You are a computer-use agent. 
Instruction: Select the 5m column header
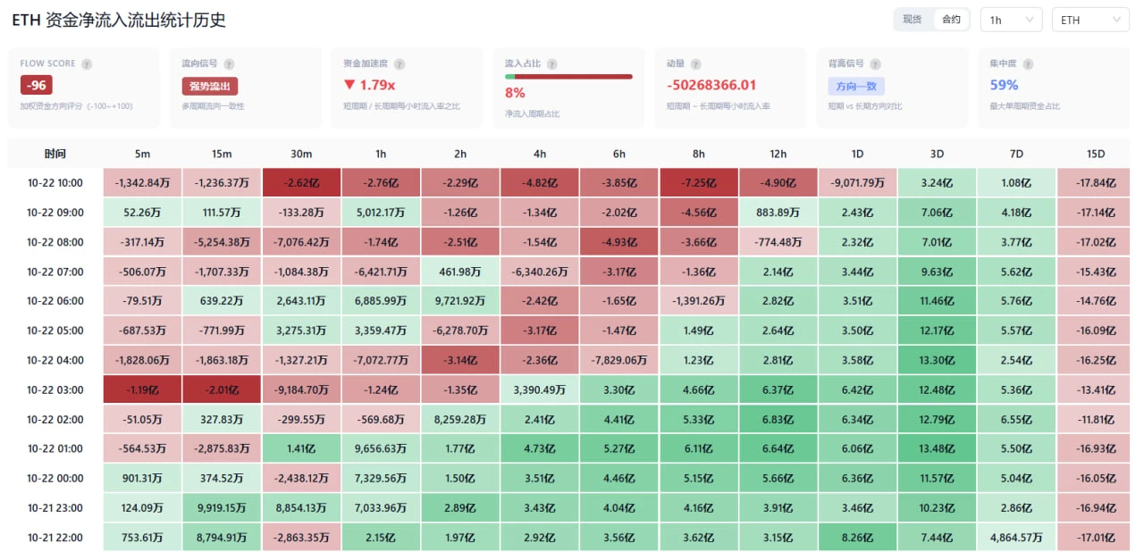[x=142, y=154]
